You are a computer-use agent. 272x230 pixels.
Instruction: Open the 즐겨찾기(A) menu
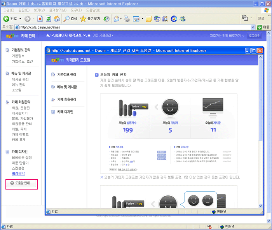58,10
